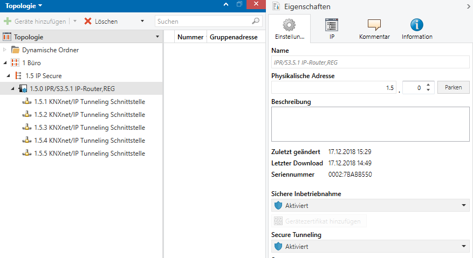Open the Einstellungen gear tab
Image resolution: width=473 pixels, height=258 pixels.
(289, 29)
